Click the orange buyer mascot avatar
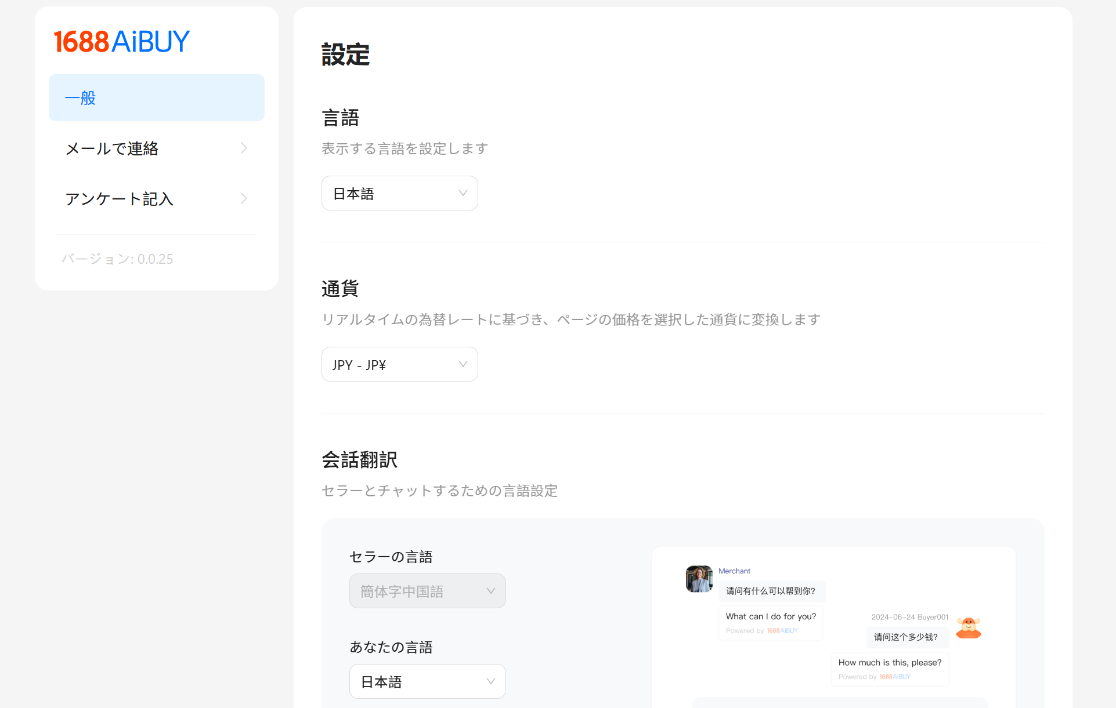This screenshot has width=1116, height=708. click(968, 628)
